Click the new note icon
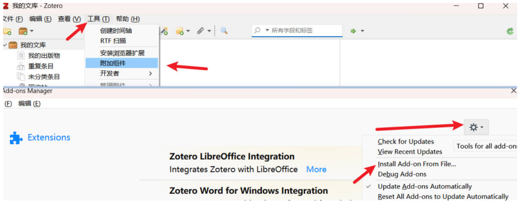 tap(180, 31)
